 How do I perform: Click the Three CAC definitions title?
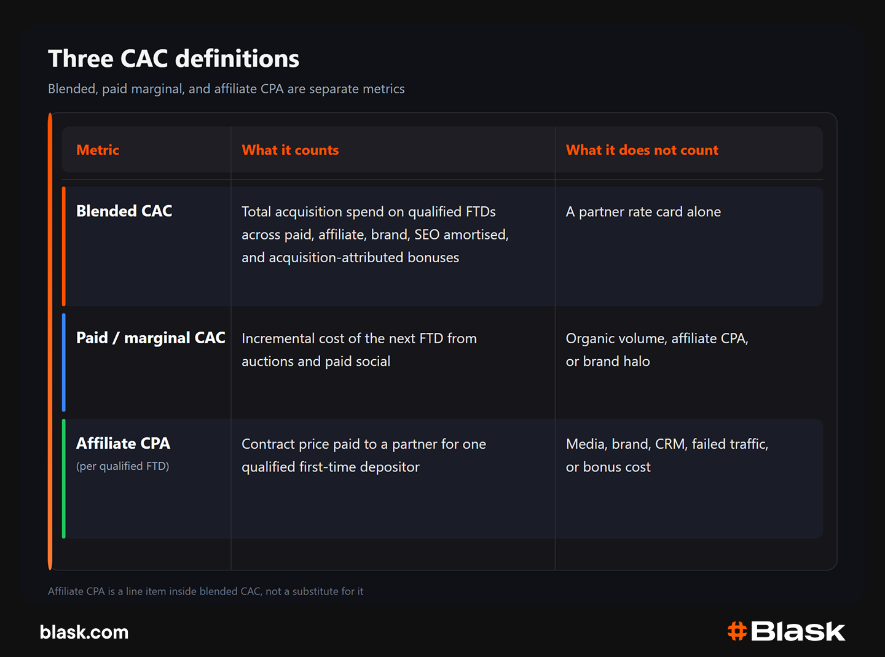174,59
